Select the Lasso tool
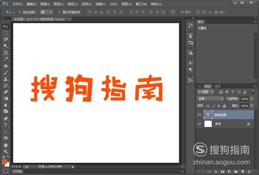This screenshot has width=259, height=175. tap(6, 39)
